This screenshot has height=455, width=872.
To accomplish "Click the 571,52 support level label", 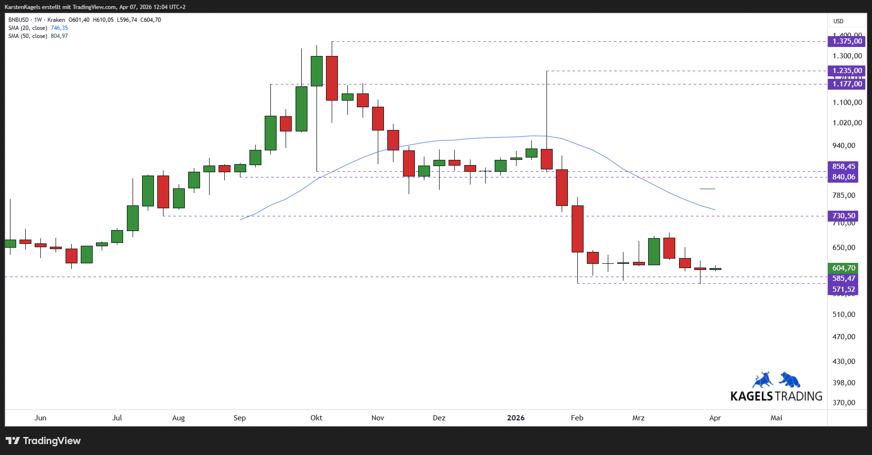I will tap(843, 289).
